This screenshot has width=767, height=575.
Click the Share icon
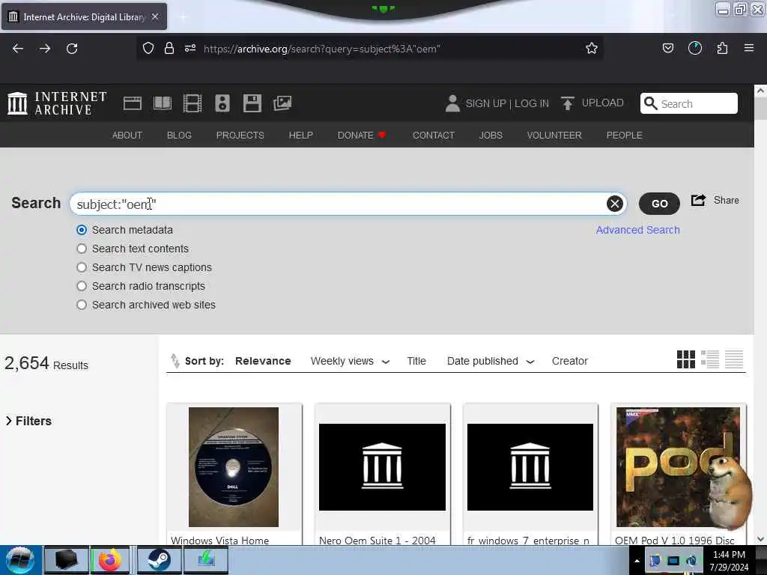[699, 200]
